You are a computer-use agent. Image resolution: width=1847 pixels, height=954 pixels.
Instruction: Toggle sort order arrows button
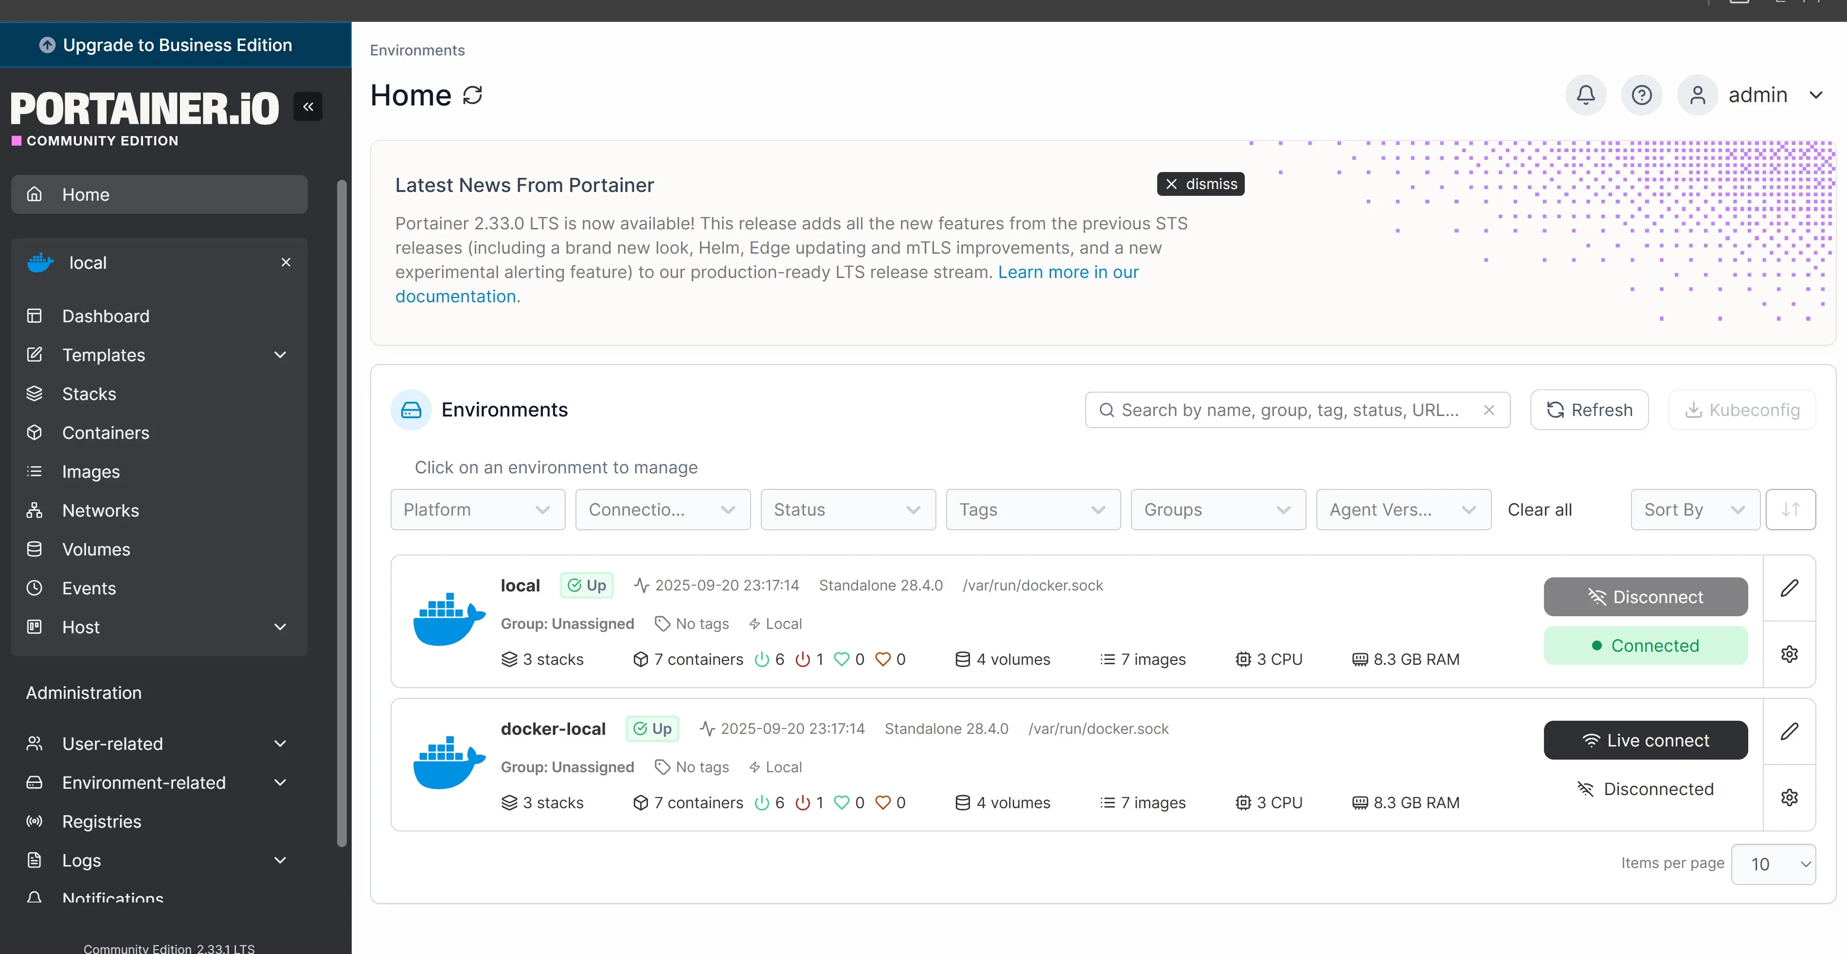coord(1791,510)
